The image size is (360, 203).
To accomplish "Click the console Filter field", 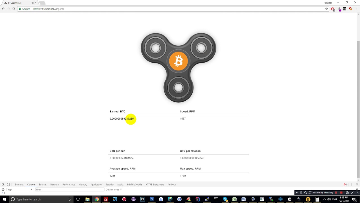I will (x=69, y=190).
